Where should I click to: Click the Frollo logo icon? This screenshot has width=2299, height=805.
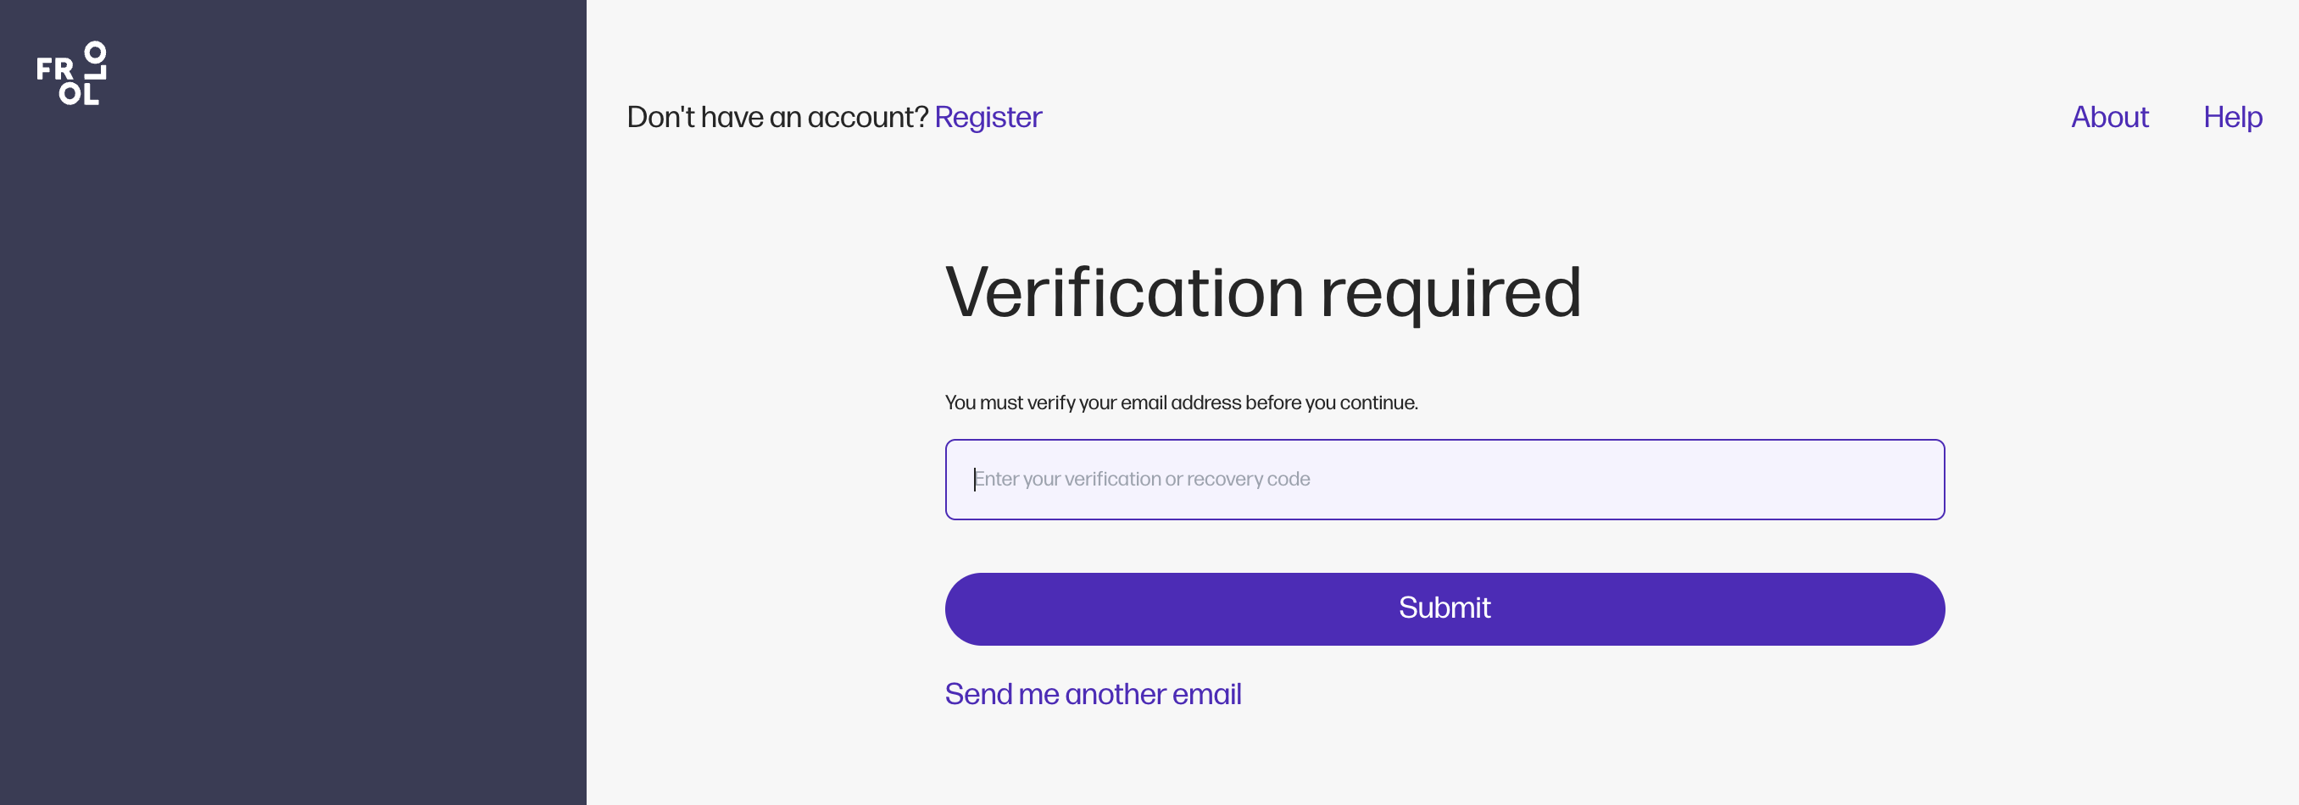71,73
